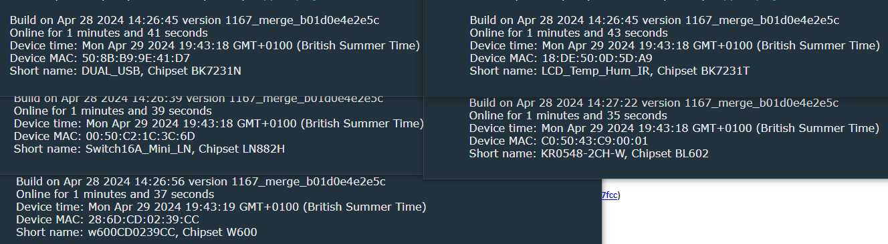Select the KR0548-2CH-W short name line
This screenshot has height=244, width=888.
[x=589, y=153]
